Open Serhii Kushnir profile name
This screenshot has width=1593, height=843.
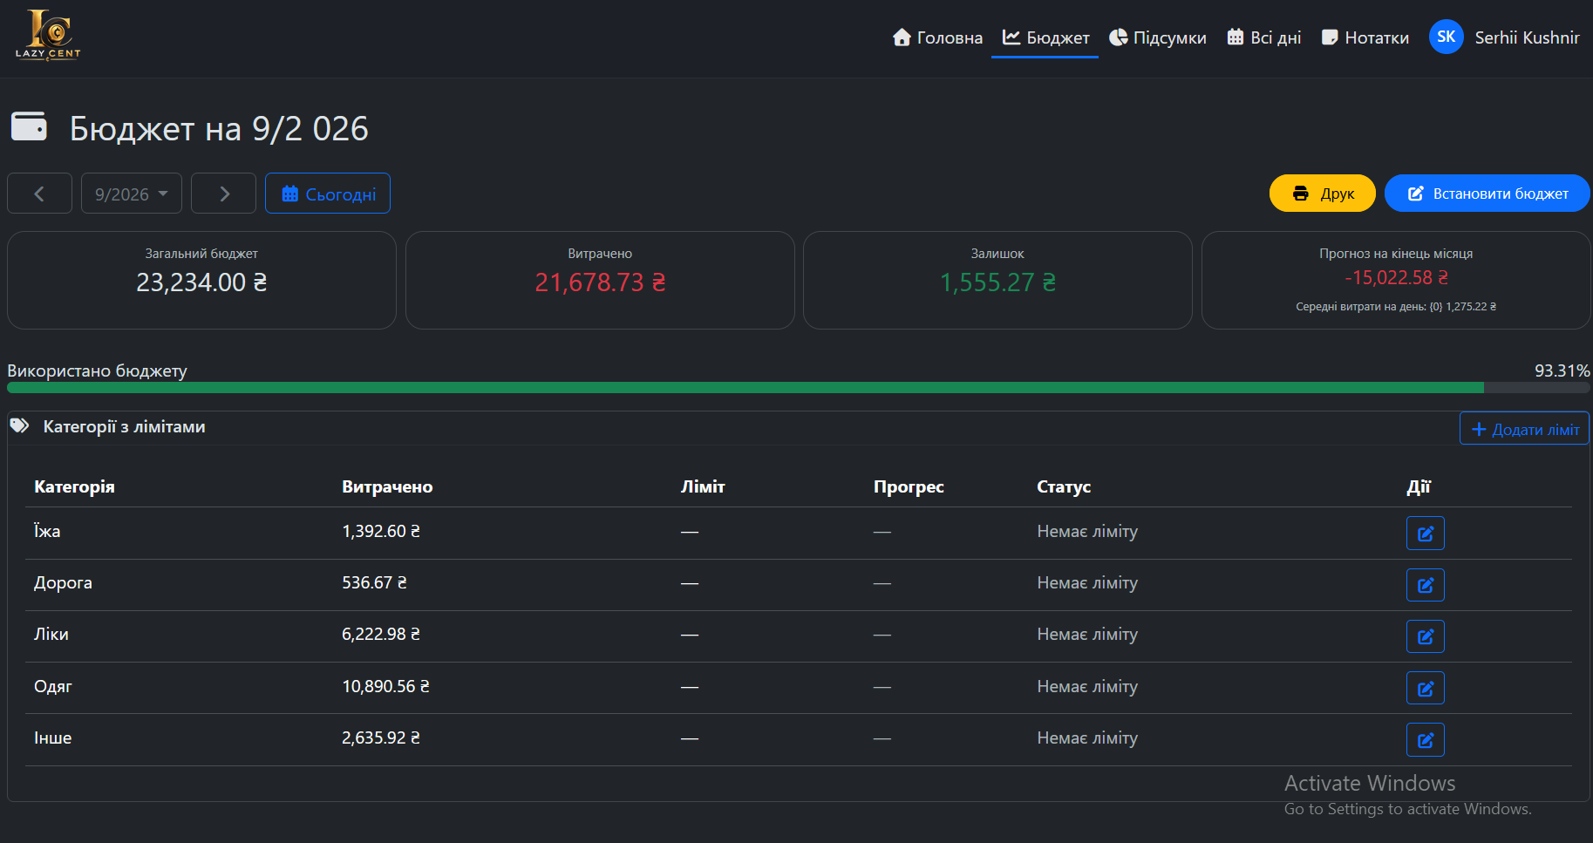pyautogui.click(x=1527, y=37)
